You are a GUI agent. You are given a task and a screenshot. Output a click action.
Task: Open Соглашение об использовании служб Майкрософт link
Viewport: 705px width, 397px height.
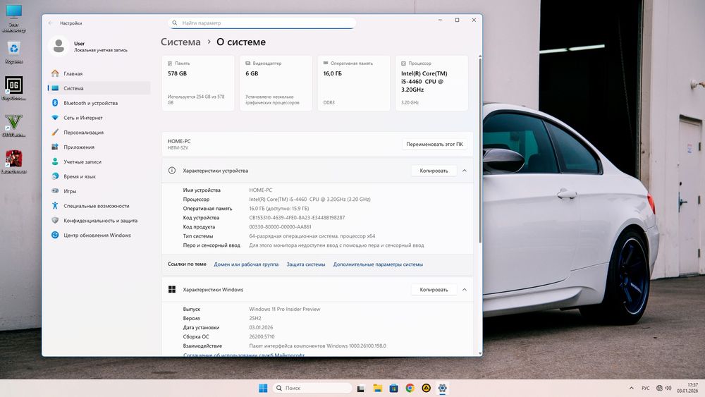pyautogui.click(x=244, y=355)
